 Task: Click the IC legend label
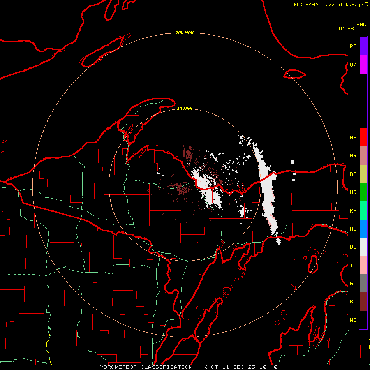tap(353, 266)
